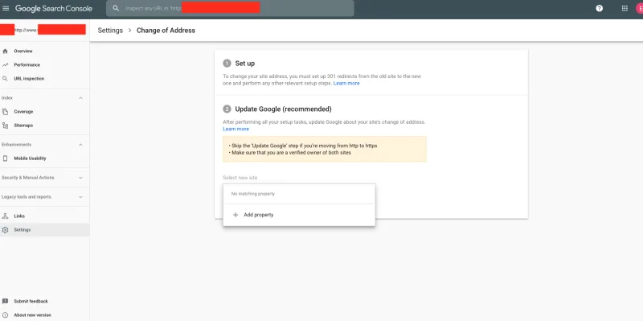Click the Inspect any URL search field

[x=230, y=8]
